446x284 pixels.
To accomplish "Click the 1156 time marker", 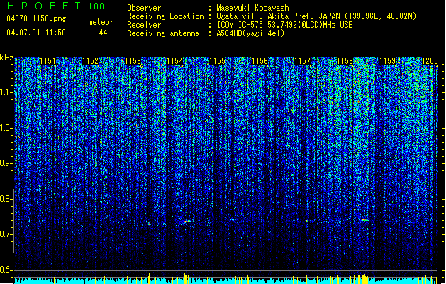I will (x=260, y=61).
